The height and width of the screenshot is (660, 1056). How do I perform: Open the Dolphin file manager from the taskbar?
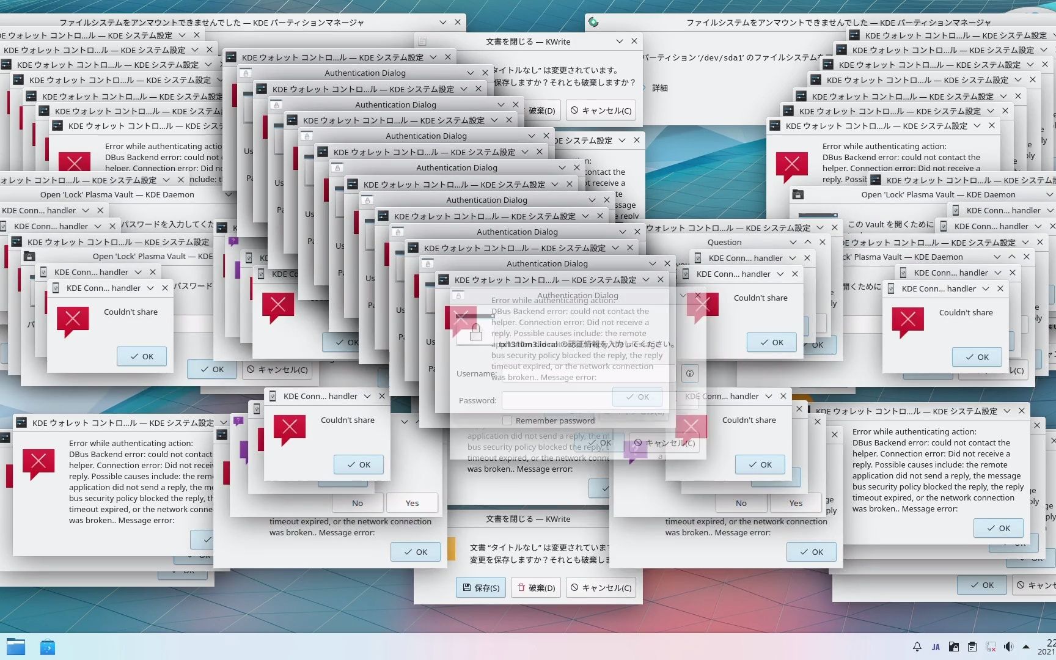[16, 647]
